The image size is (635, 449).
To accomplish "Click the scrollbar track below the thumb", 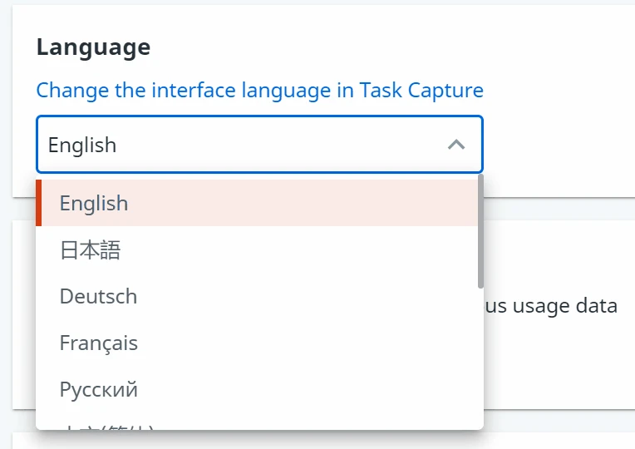I will [x=480, y=358].
